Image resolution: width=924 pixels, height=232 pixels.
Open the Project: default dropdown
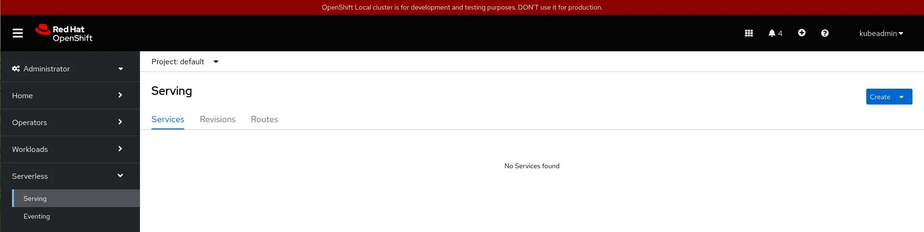[x=185, y=62]
